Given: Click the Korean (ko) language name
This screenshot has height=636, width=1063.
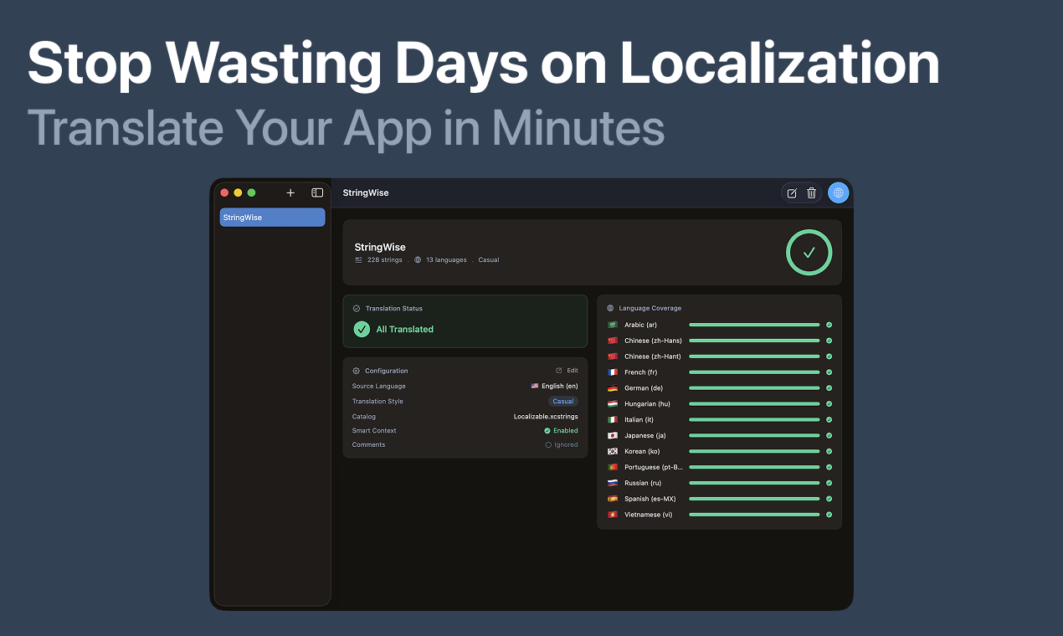Looking at the screenshot, I should pos(642,452).
